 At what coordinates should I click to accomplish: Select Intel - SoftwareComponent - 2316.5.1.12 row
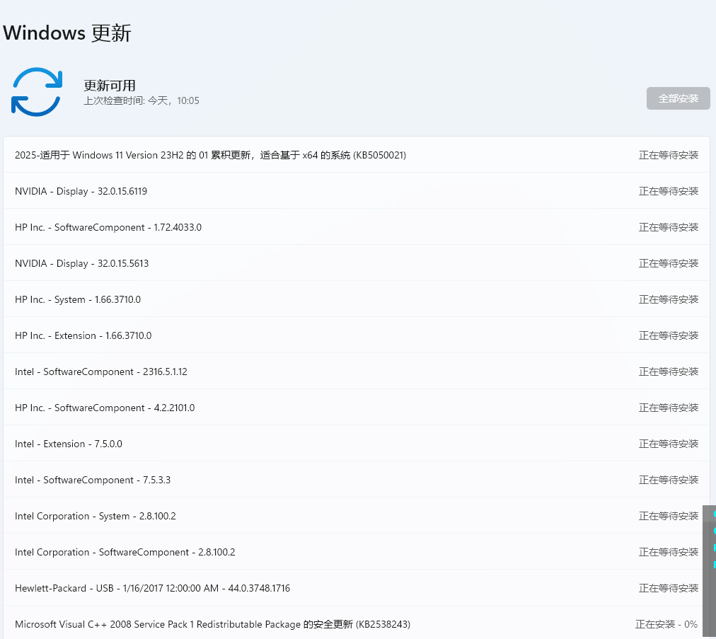(357, 372)
